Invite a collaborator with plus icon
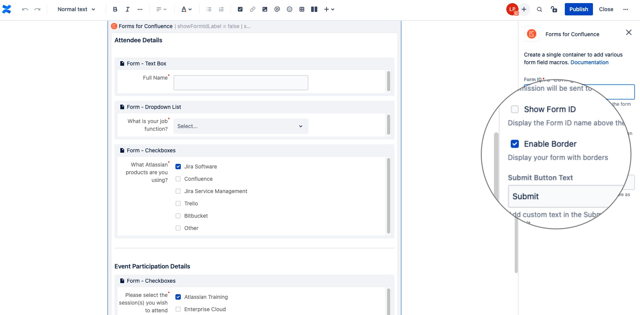Viewport: 640px width, 315px height. (524, 9)
